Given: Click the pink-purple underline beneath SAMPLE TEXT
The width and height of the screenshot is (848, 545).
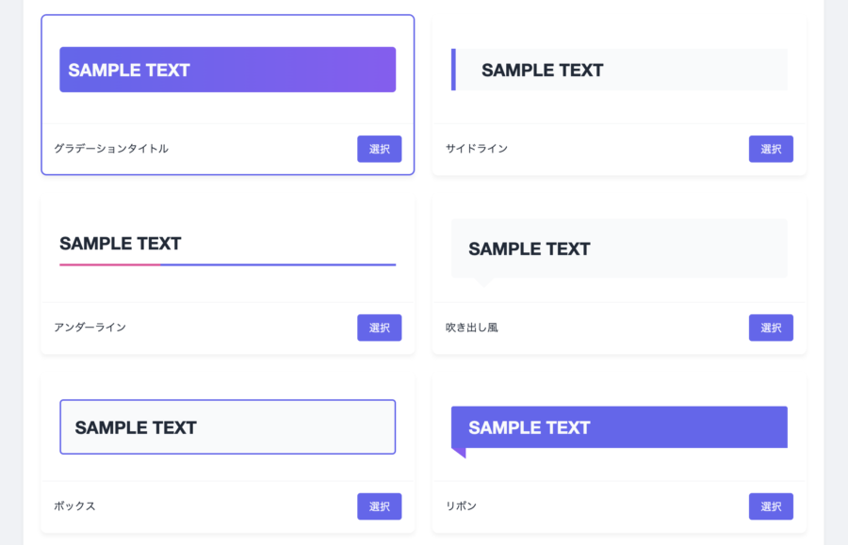Looking at the screenshot, I should pos(228,264).
